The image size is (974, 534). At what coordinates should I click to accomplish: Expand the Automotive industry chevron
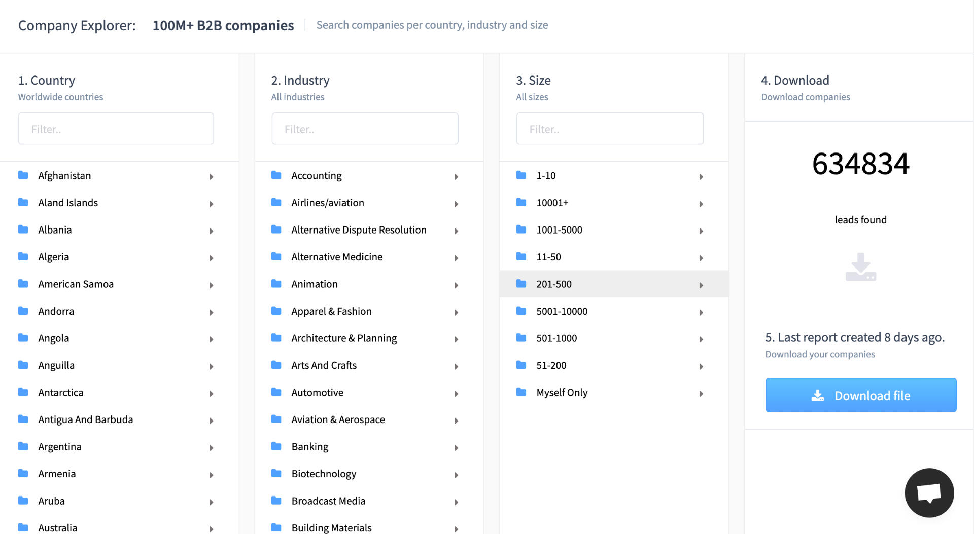[x=456, y=394]
